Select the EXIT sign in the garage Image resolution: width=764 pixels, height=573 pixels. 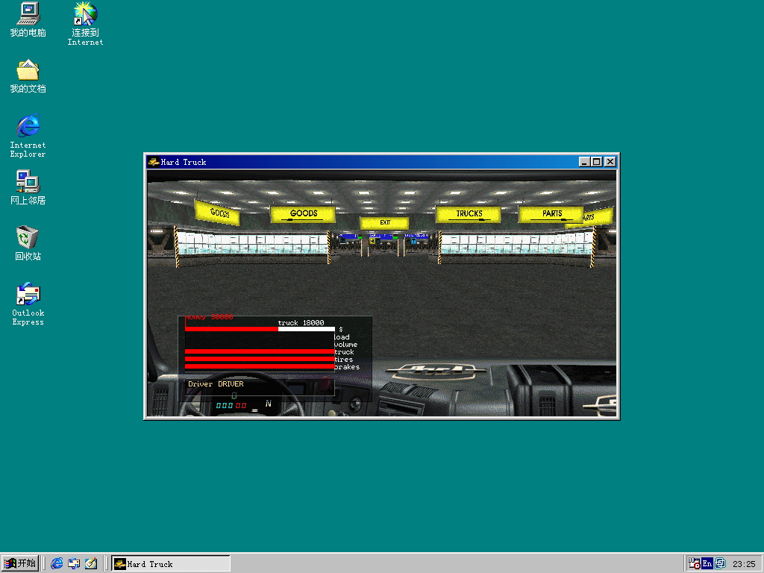pos(384,222)
